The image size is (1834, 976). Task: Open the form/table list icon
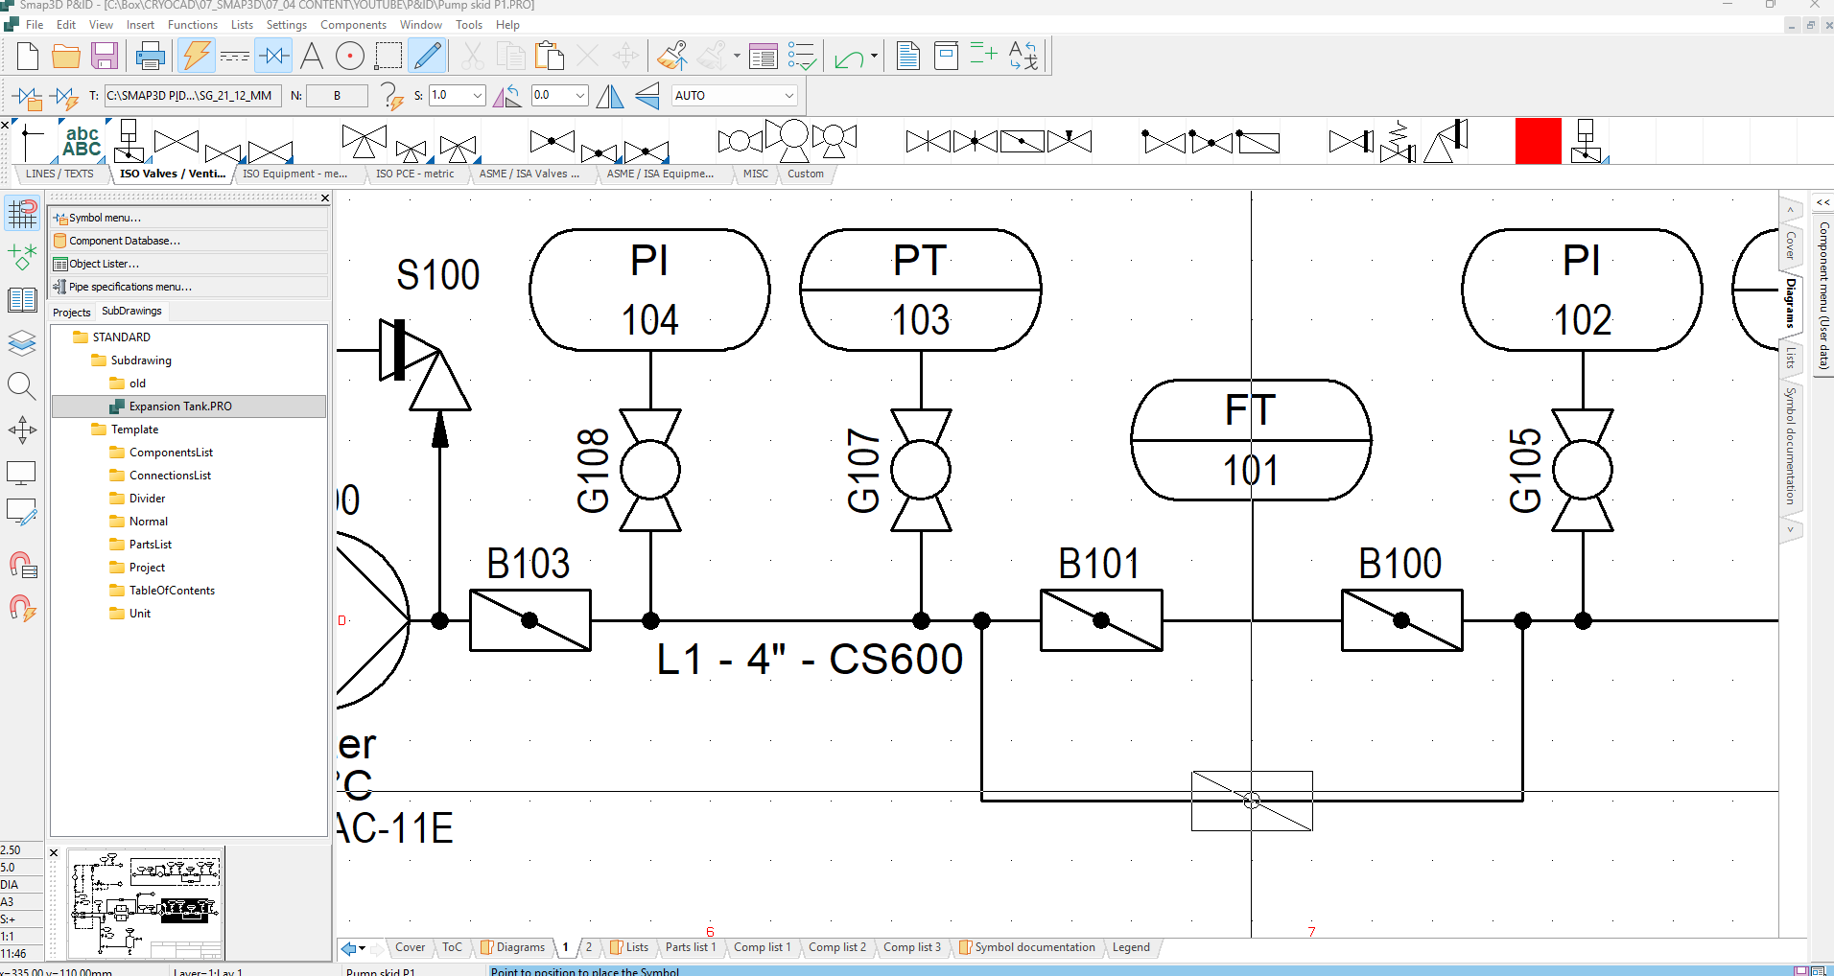click(764, 56)
